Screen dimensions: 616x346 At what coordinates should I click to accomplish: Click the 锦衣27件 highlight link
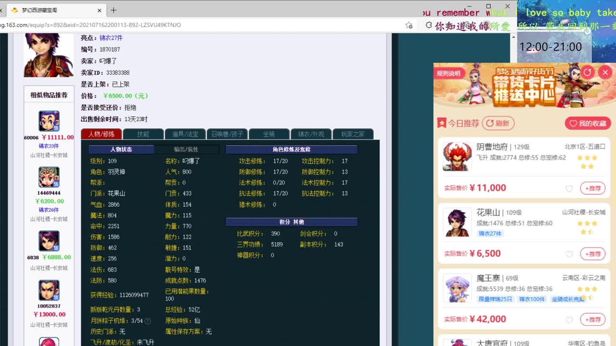(x=111, y=38)
